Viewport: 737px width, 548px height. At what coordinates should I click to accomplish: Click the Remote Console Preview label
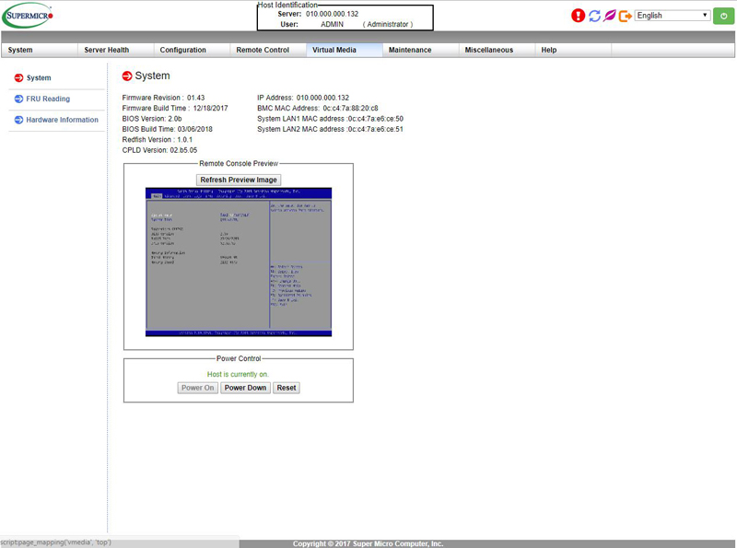(239, 164)
